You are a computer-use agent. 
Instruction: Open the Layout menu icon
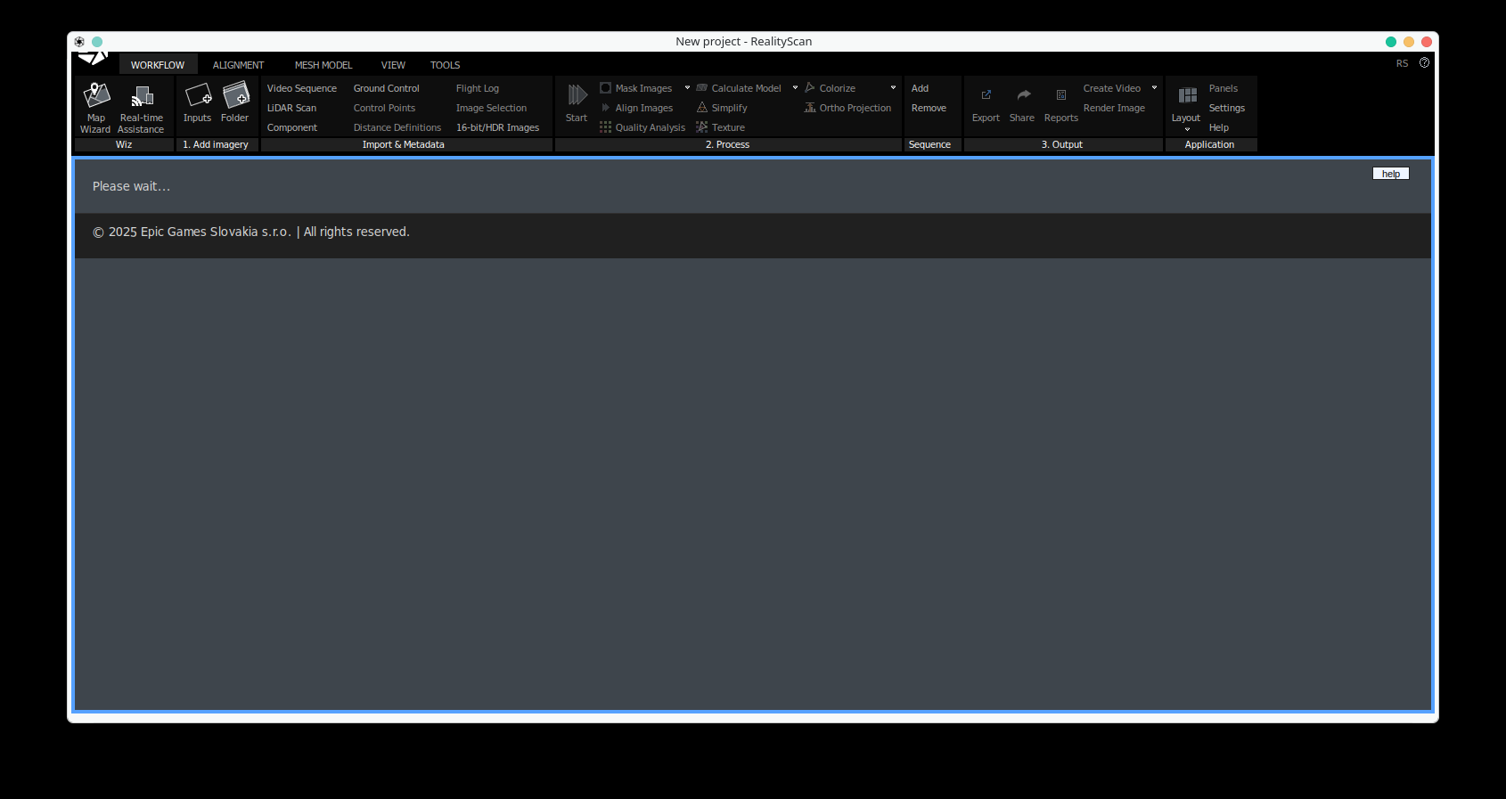click(1186, 108)
